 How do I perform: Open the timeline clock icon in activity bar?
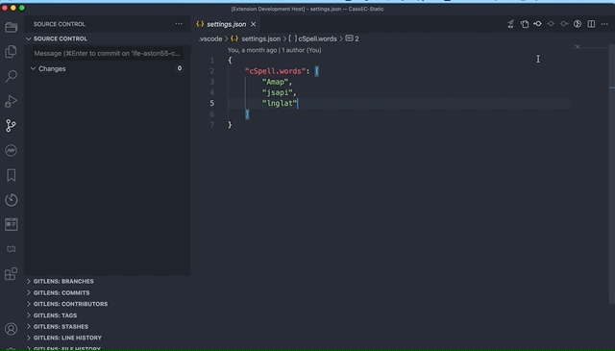[11, 200]
